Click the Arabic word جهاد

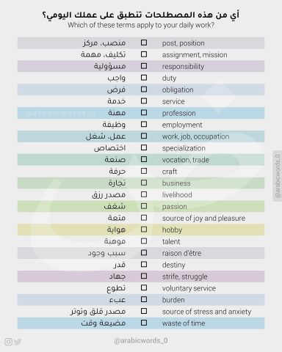(x=117, y=276)
